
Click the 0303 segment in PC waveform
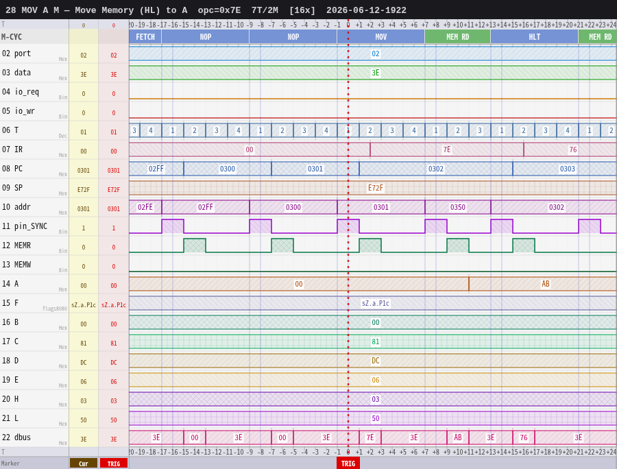pyautogui.click(x=567, y=169)
